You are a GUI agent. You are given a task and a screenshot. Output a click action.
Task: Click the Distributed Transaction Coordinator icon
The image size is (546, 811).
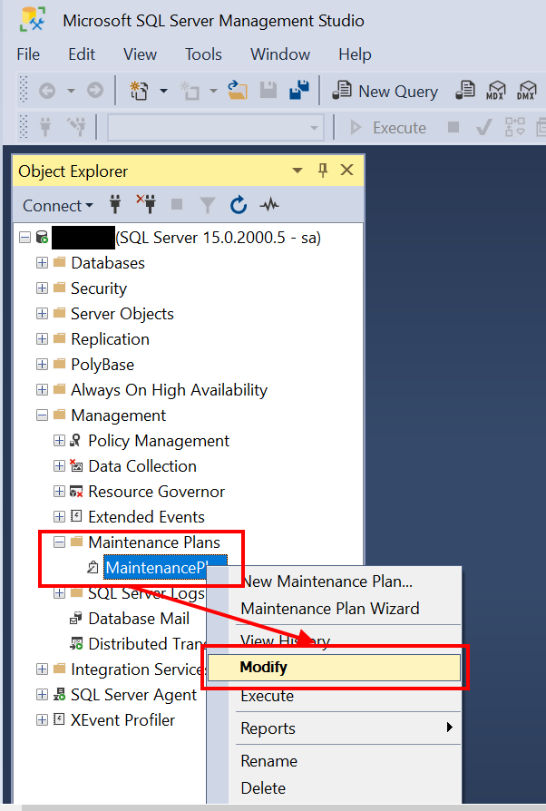[76, 644]
